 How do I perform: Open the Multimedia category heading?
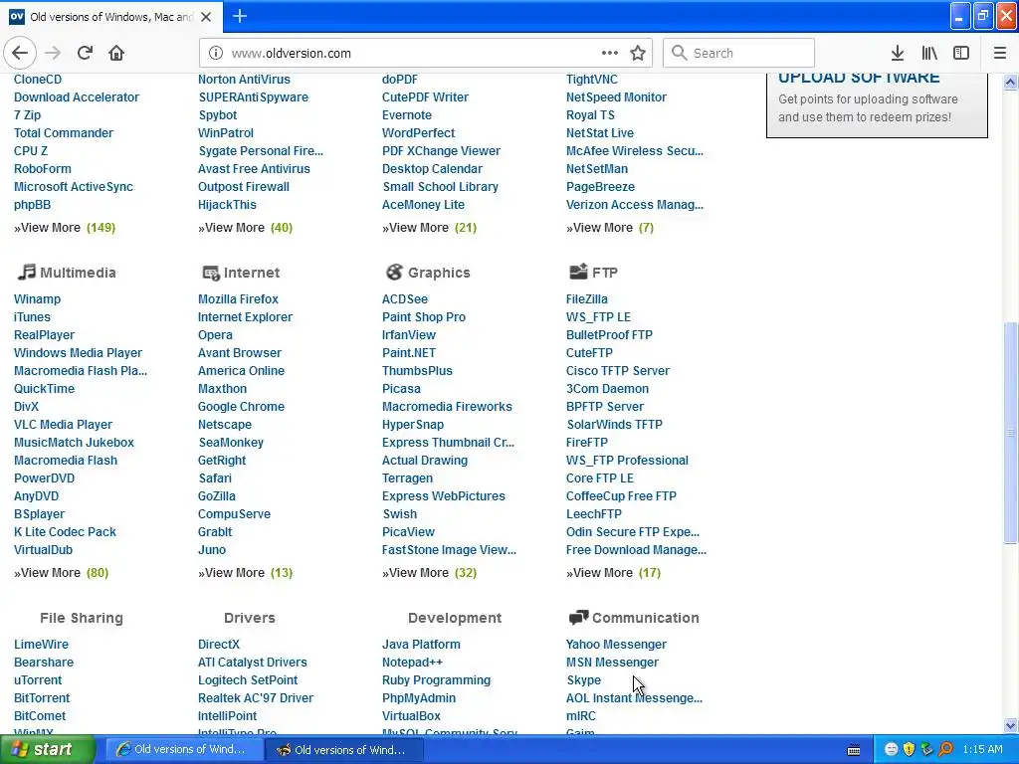(78, 273)
